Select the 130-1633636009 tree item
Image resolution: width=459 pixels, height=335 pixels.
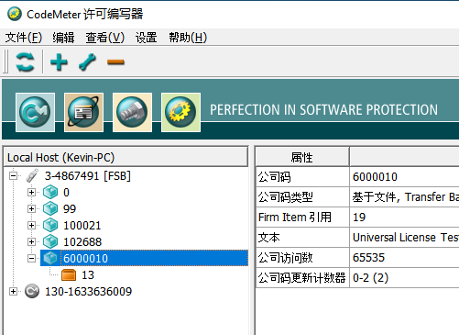[x=88, y=292]
